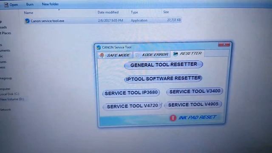Click the 27,737 KB size cell
This screenshot has height=153, width=272.
[x=174, y=20]
